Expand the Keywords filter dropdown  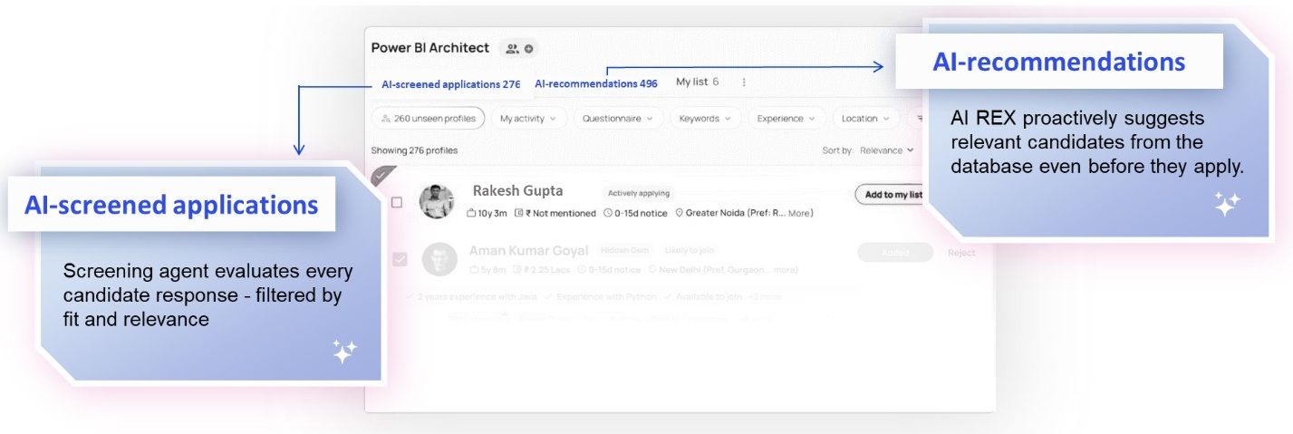click(705, 119)
